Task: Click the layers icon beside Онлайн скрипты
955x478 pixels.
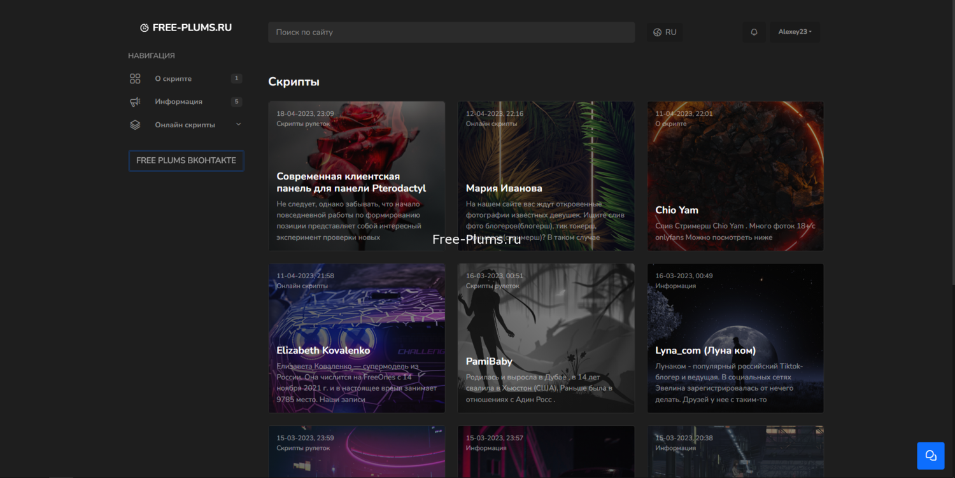Action: pyautogui.click(x=135, y=125)
